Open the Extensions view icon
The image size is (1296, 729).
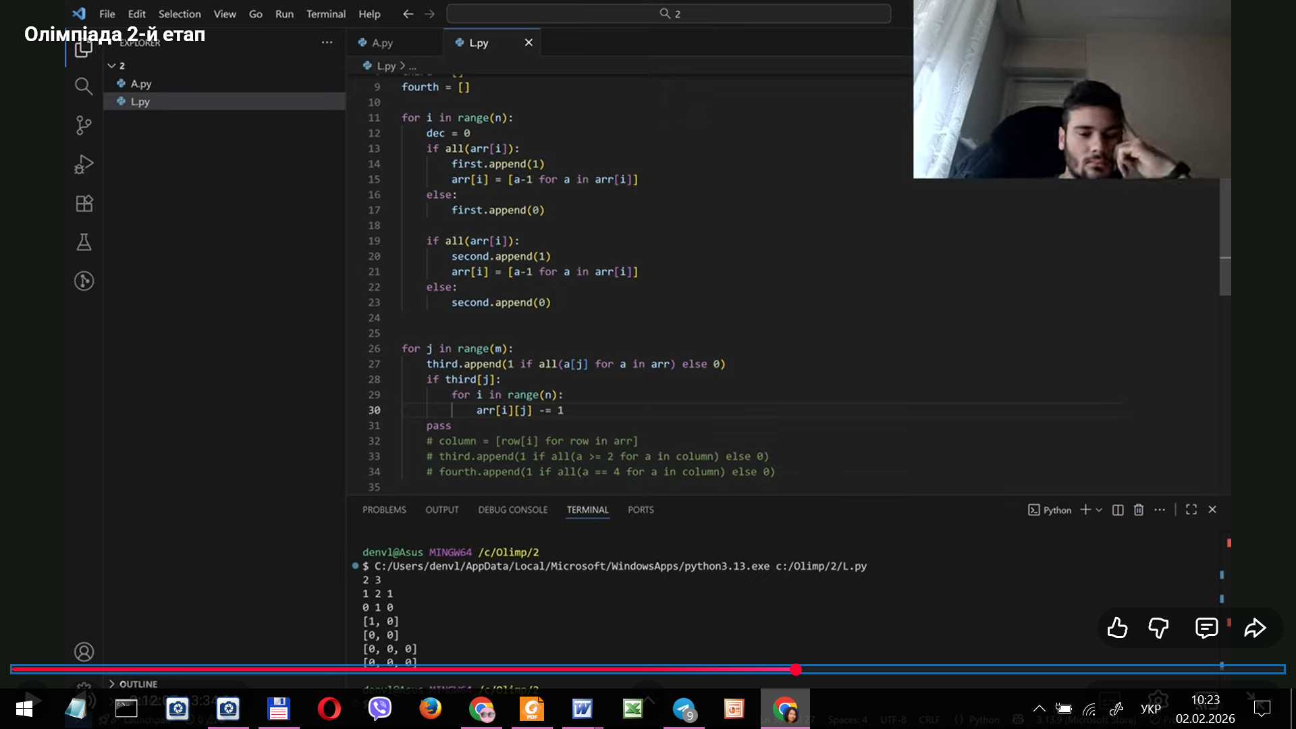click(84, 203)
